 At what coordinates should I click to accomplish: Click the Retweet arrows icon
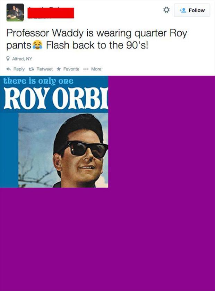point(31,69)
